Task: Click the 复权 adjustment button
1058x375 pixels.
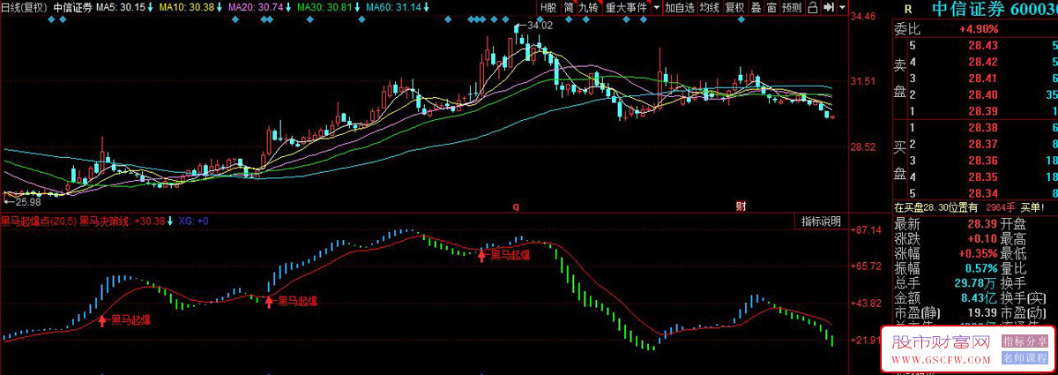Action: pyautogui.click(x=734, y=7)
